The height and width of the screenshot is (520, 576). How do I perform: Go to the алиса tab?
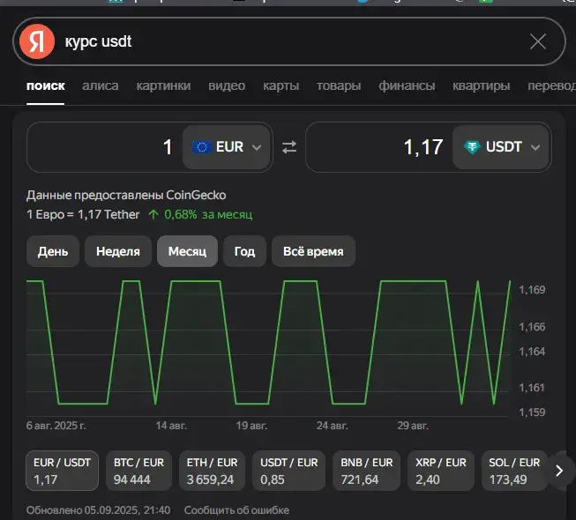[x=101, y=85]
